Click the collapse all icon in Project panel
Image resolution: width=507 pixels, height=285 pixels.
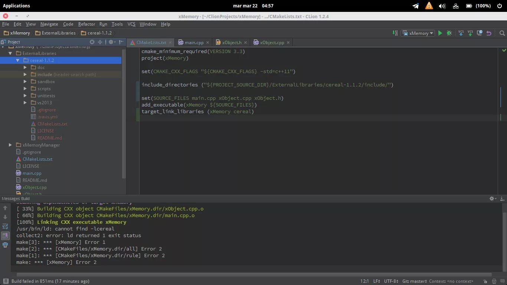(x=100, y=42)
